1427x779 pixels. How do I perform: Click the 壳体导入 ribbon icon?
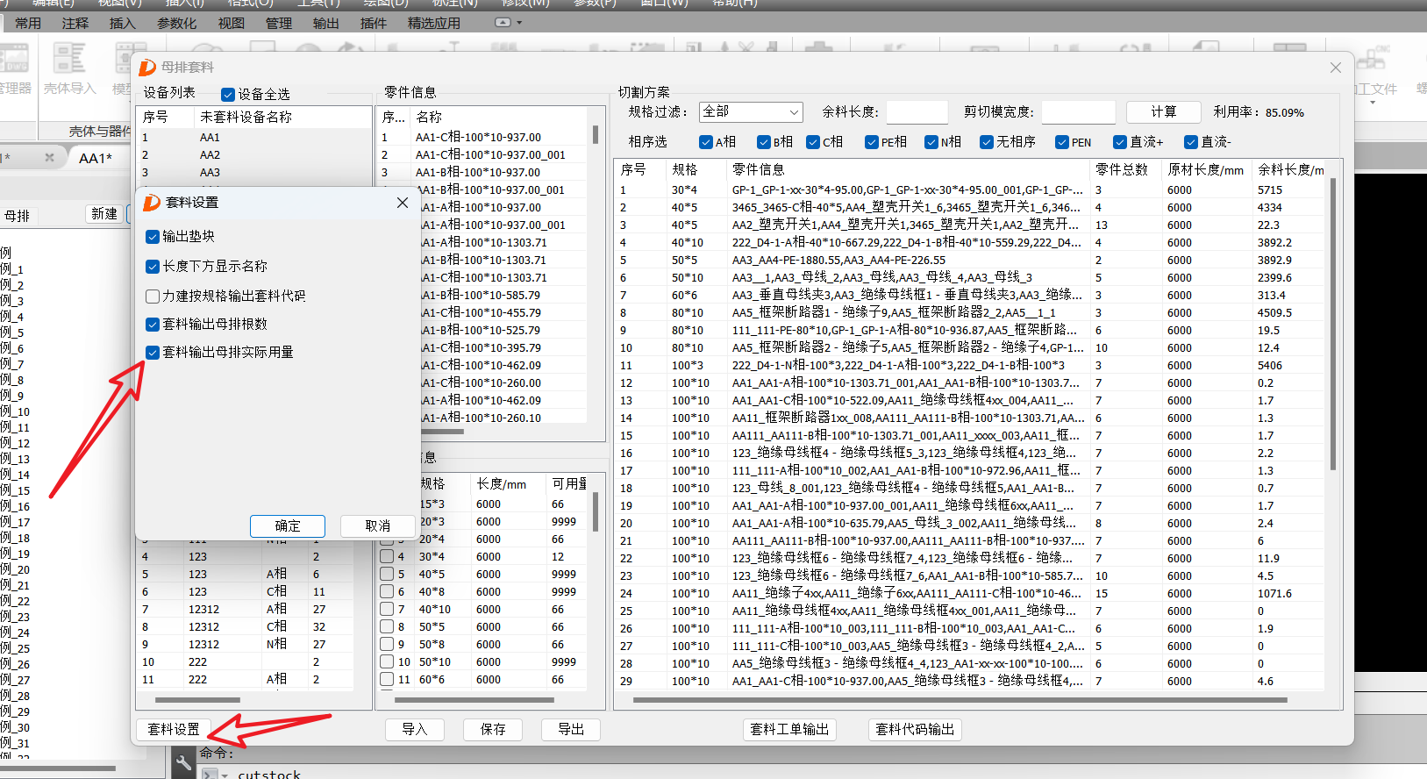click(69, 68)
